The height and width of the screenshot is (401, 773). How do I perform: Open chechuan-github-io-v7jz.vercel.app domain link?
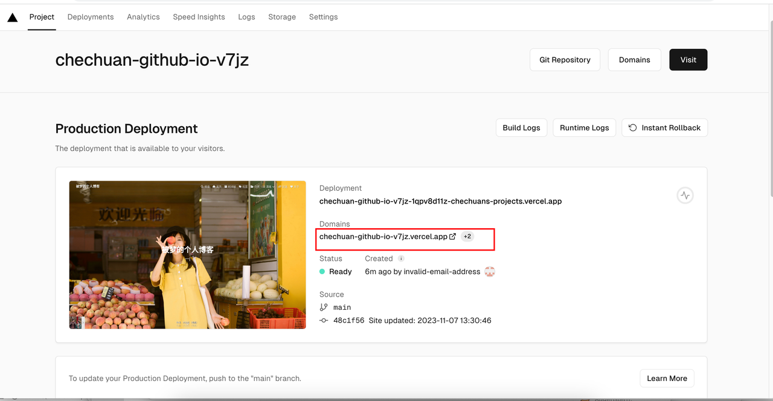point(383,237)
